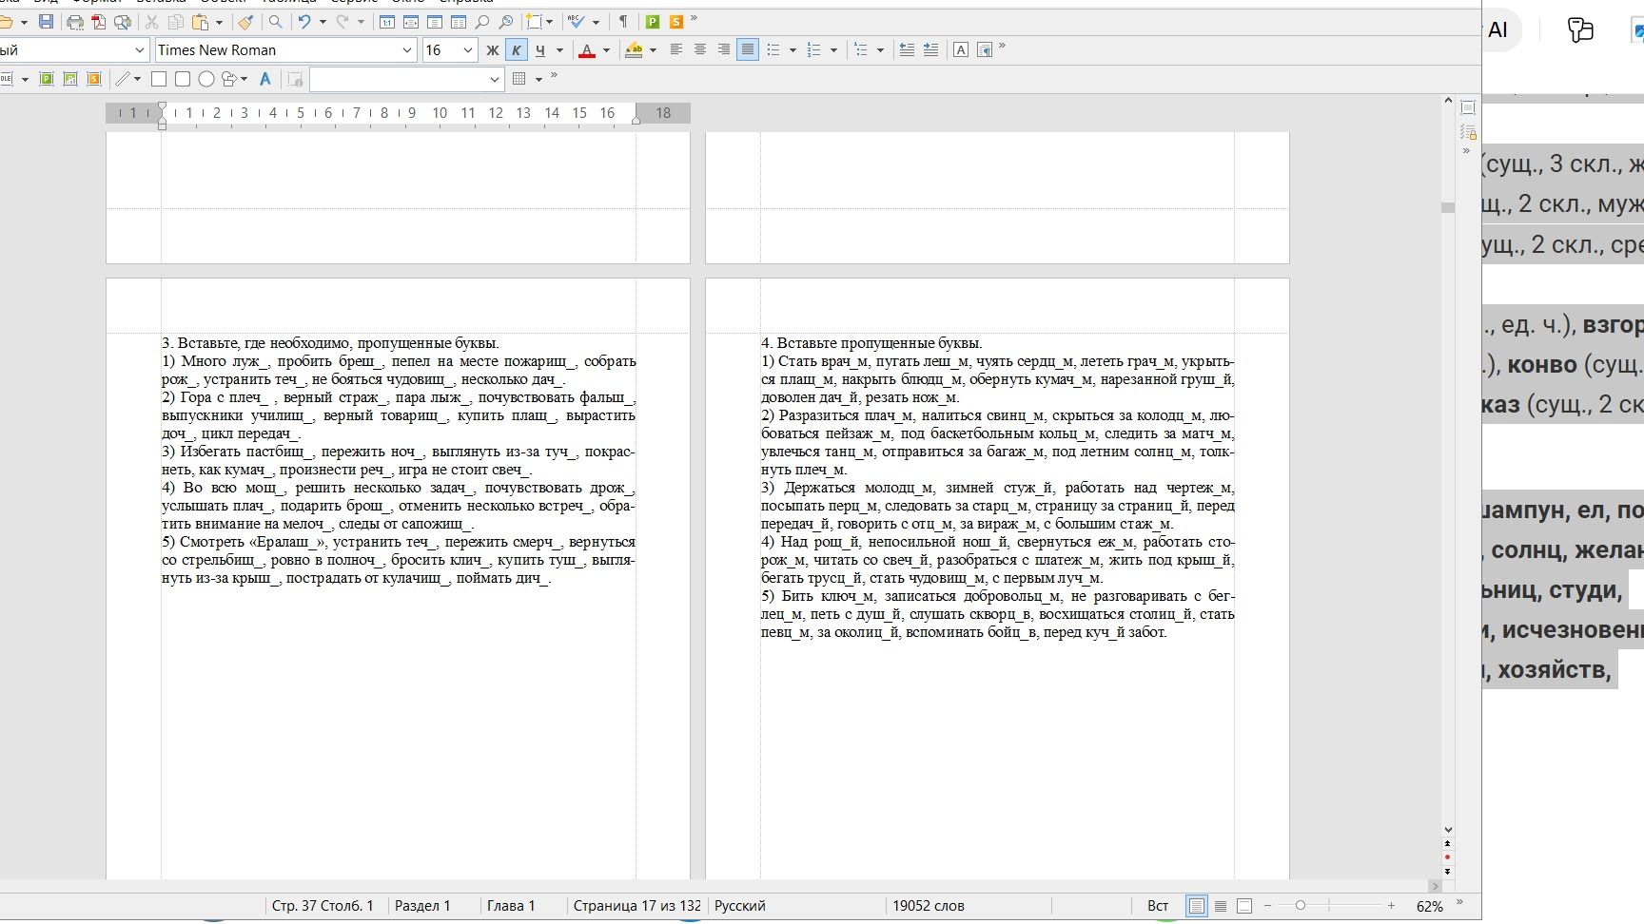Image resolution: width=1644 pixels, height=924 pixels.
Task: Switch to multiple-page view in the status bar
Action: click(1221, 906)
